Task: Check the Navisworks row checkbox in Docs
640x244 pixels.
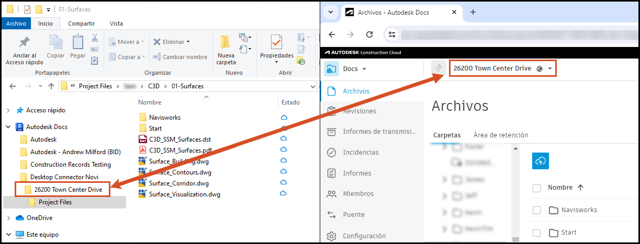Action: [536, 210]
